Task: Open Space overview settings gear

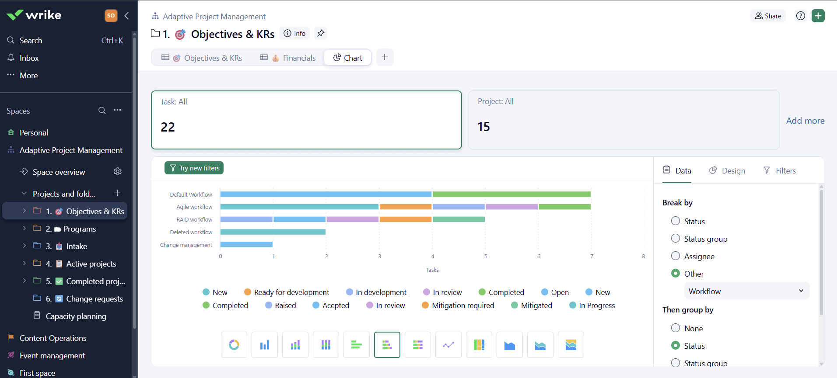Action: [118, 171]
